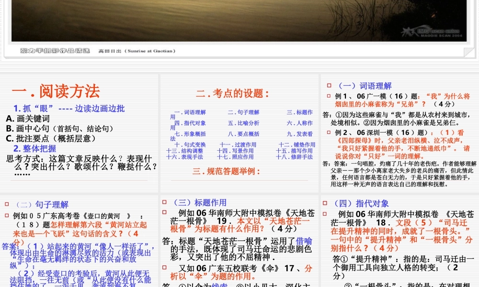Open the (三)标题作用 slide thumbnail
Screen dimensions: 479x287
point(239,241)
